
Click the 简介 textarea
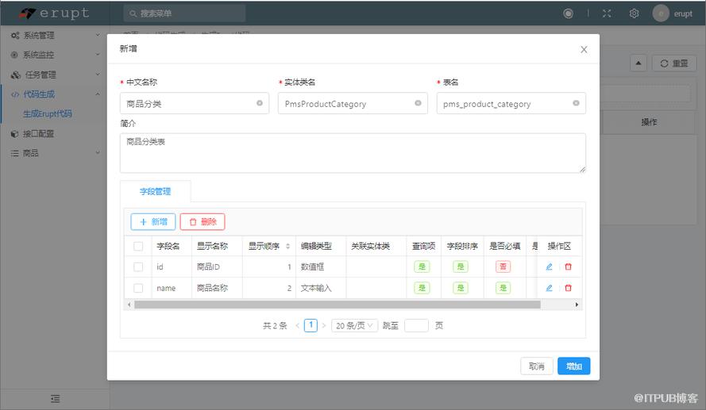click(353, 153)
